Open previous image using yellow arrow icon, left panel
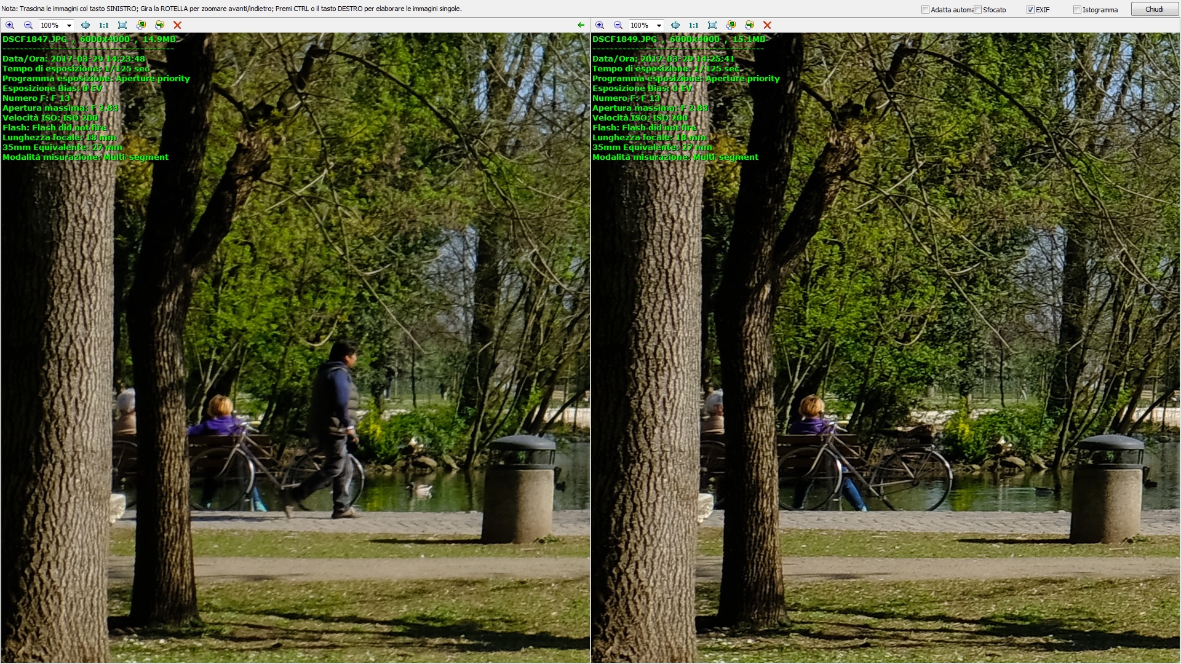This screenshot has height=664, width=1181. pyautogui.click(x=141, y=25)
